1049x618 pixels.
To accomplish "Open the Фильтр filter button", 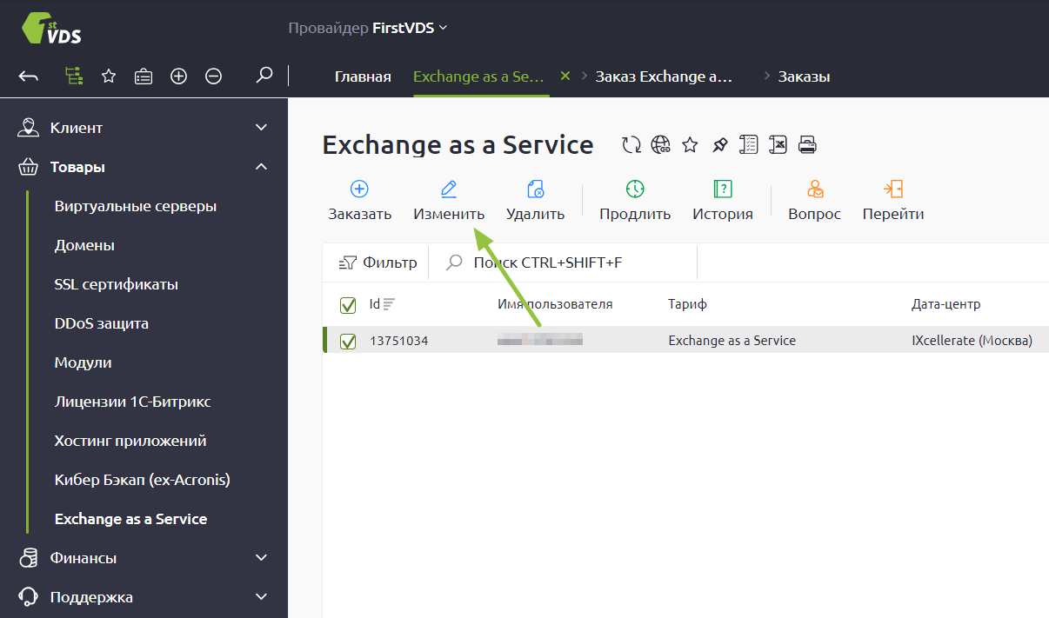I will 377,262.
